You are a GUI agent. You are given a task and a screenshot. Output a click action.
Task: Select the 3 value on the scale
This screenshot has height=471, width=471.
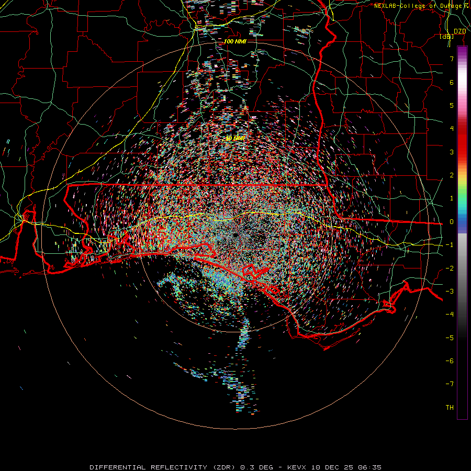pyautogui.click(x=452, y=152)
